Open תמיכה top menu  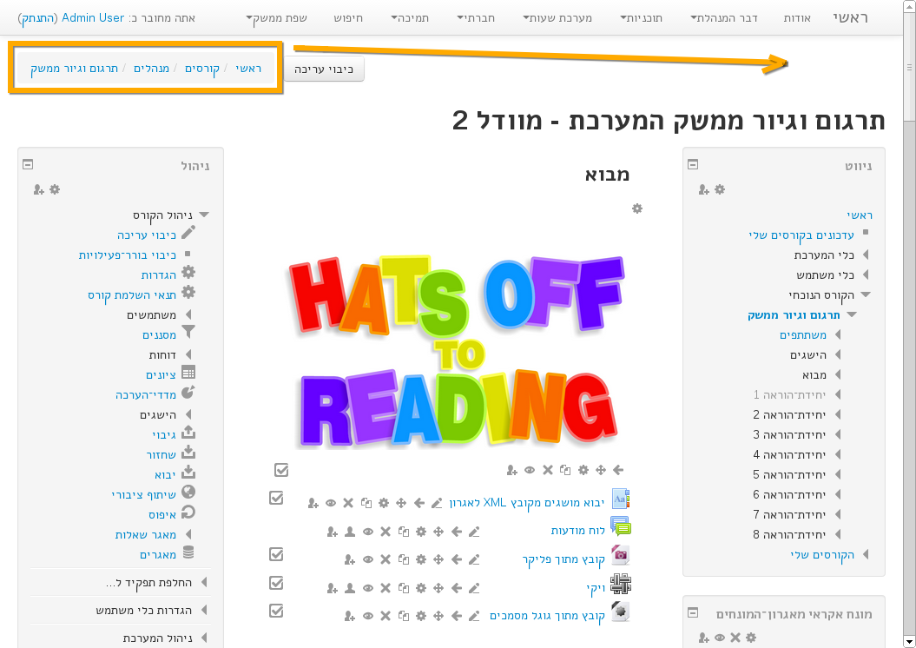410,18
